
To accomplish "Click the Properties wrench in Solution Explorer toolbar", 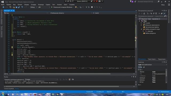I will (162, 14).
